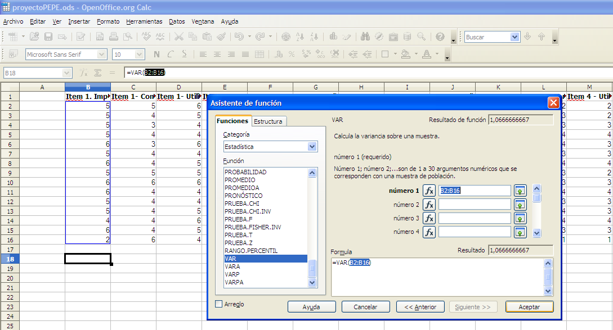This screenshot has height=330, width=613.
Task: Open the zoom magnifier icon
Action: (422, 37)
